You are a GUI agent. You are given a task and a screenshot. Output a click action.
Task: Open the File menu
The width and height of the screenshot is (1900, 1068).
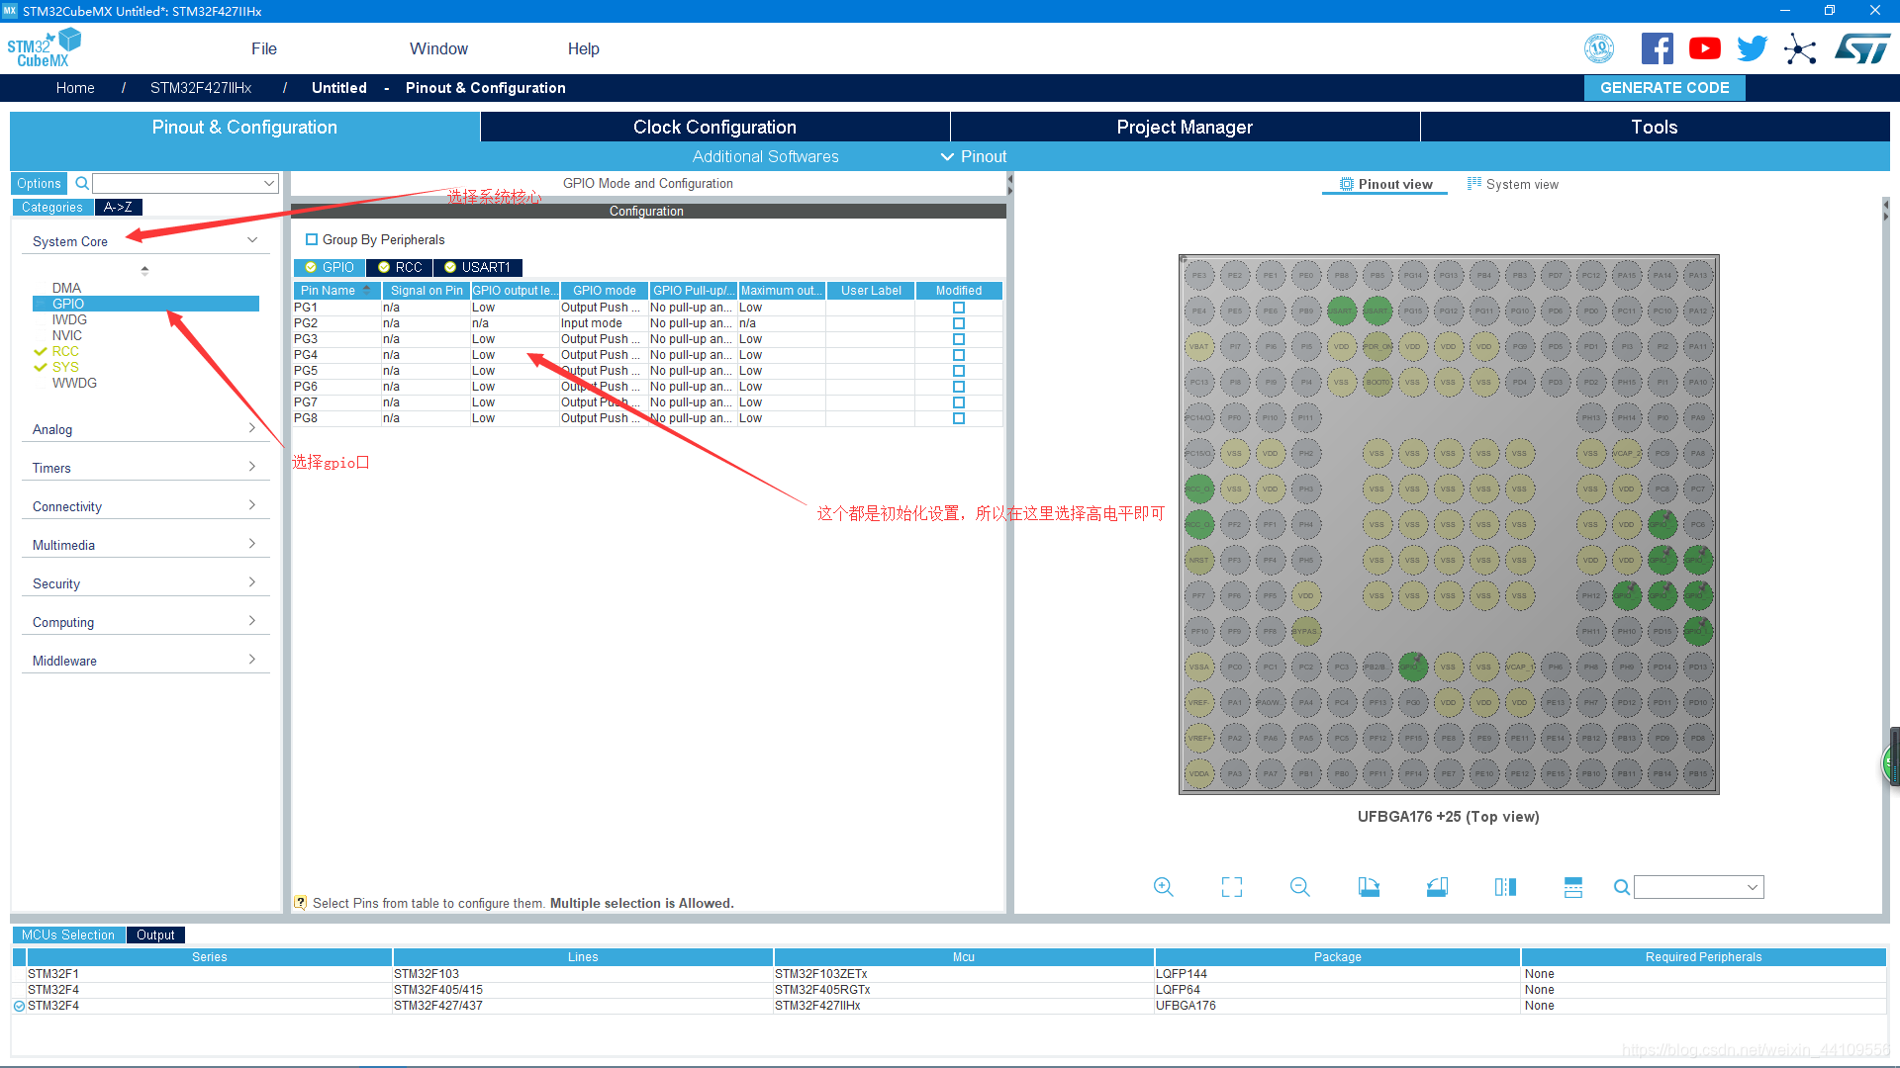pos(263,48)
